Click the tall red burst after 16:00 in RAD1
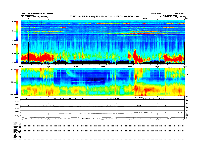 coord(135,57)
